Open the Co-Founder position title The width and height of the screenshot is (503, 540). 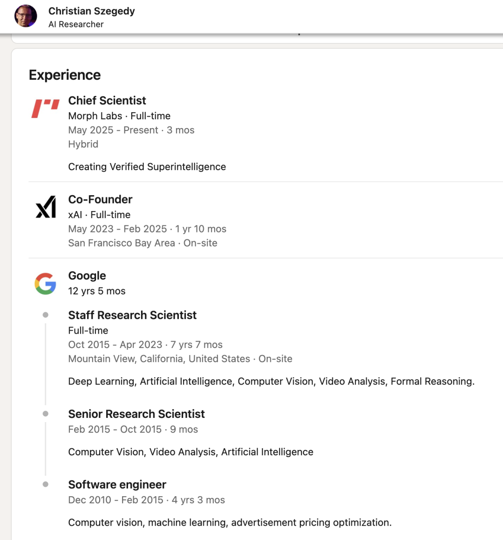click(x=100, y=199)
